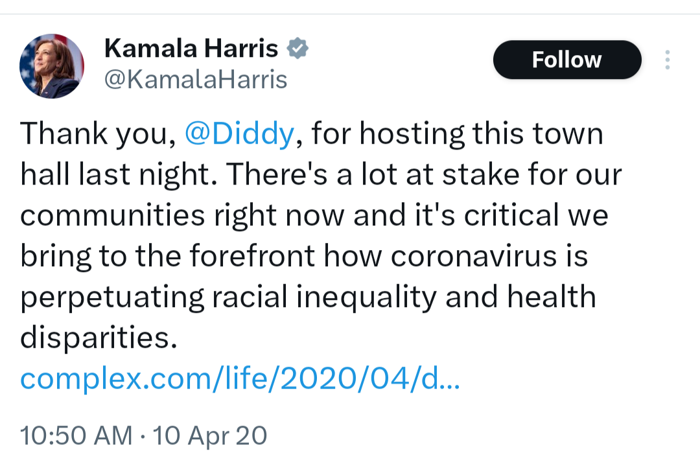The image size is (700, 460).
Task: Open the Kamala Harris display name
Action: coord(191,48)
